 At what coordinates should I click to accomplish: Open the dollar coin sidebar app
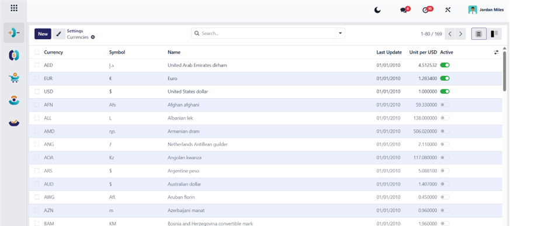(14, 55)
